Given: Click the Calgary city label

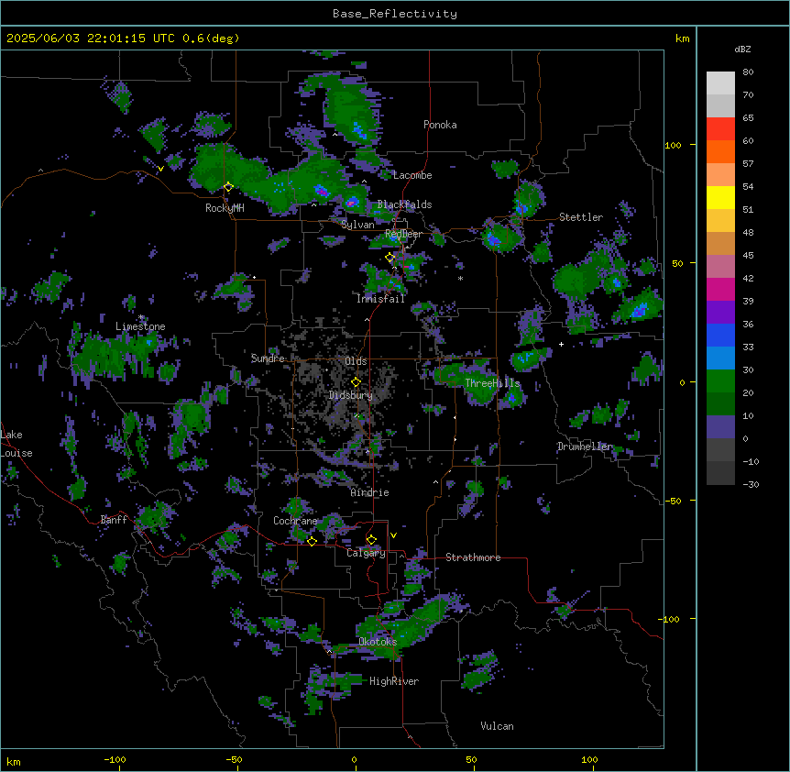Looking at the screenshot, I should coord(367,553).
